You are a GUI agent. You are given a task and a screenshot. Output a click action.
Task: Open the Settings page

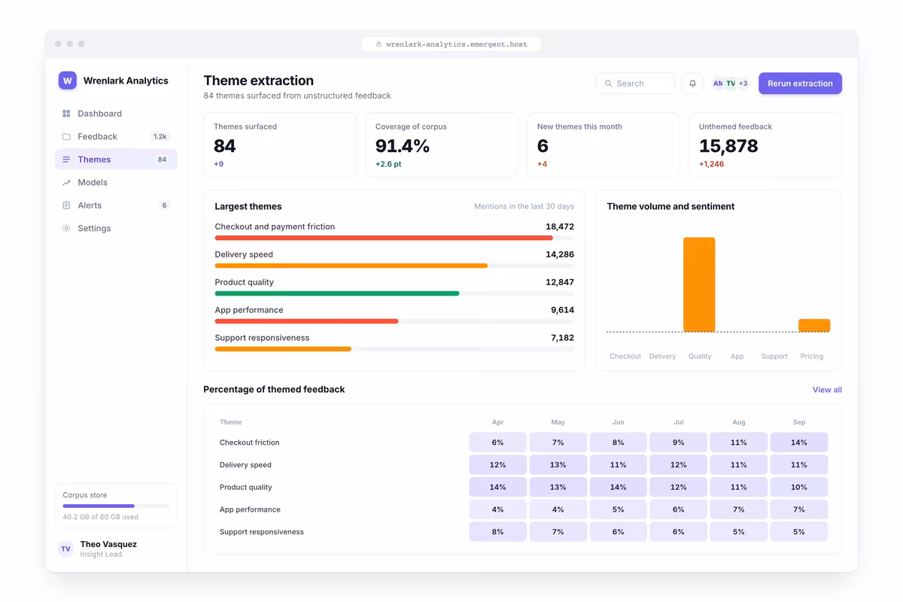coord(116,228)
